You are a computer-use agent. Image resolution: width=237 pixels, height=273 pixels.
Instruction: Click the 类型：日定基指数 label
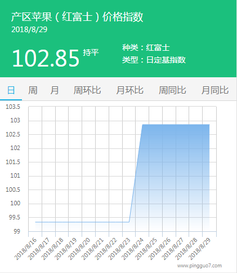(154, 60)
